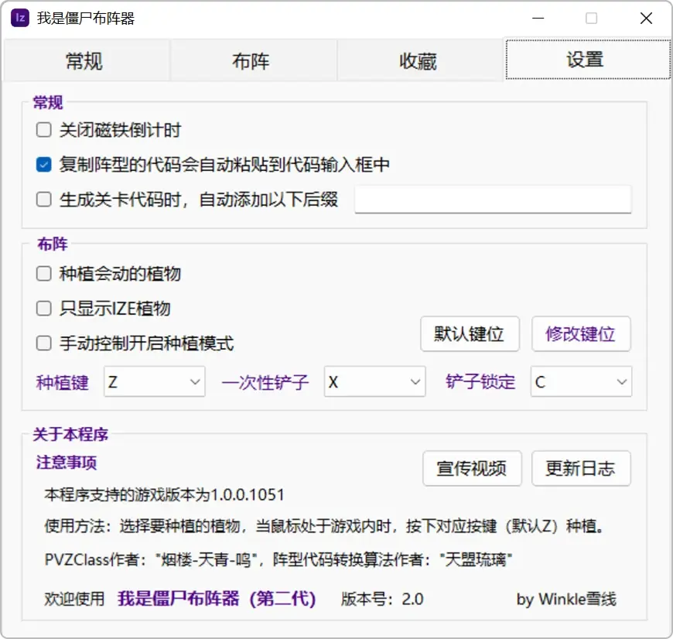Click the PVZClass作者 credit line
Viewport: 673px width, 639px height.
(278, 559)
